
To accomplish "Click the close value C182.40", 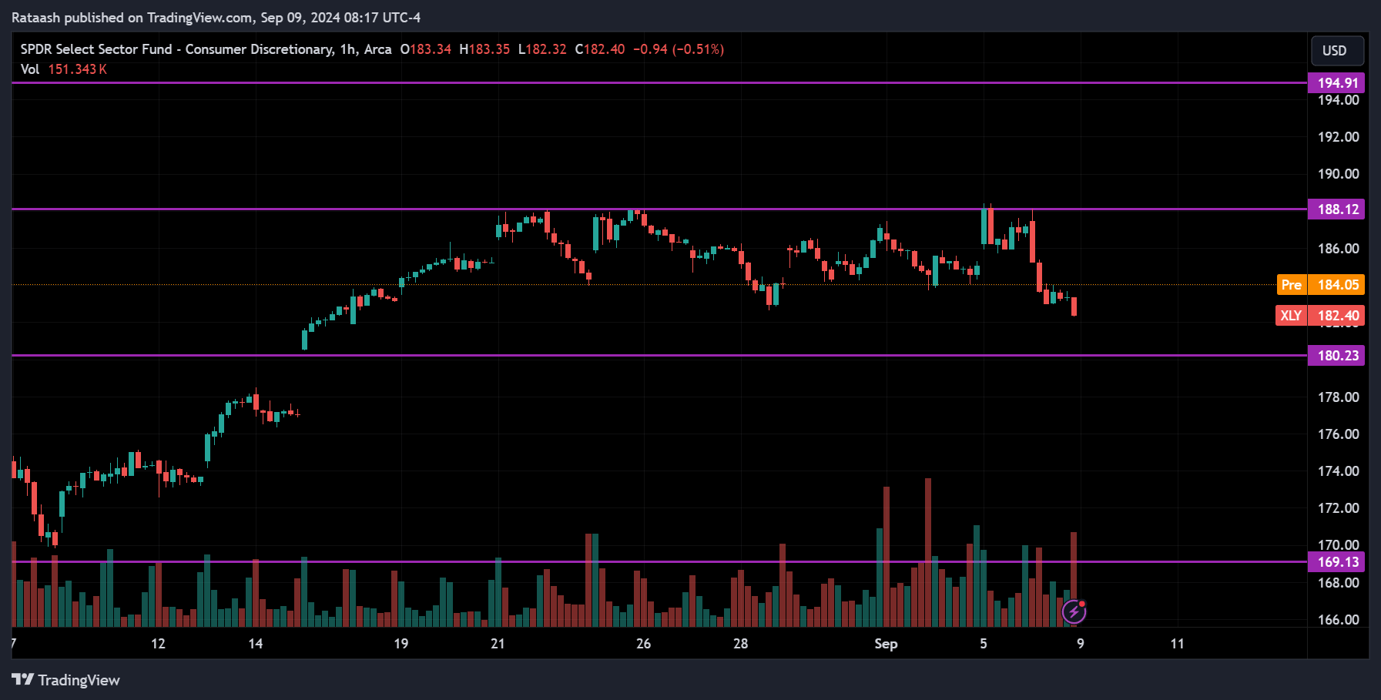I will [x=600, y=49].
